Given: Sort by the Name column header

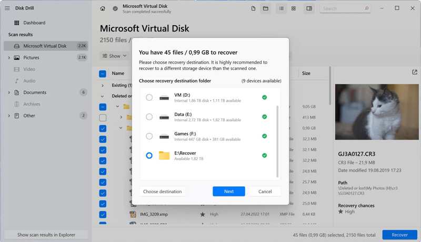Looking at the screenshot, I should click(x=118, y=73).
